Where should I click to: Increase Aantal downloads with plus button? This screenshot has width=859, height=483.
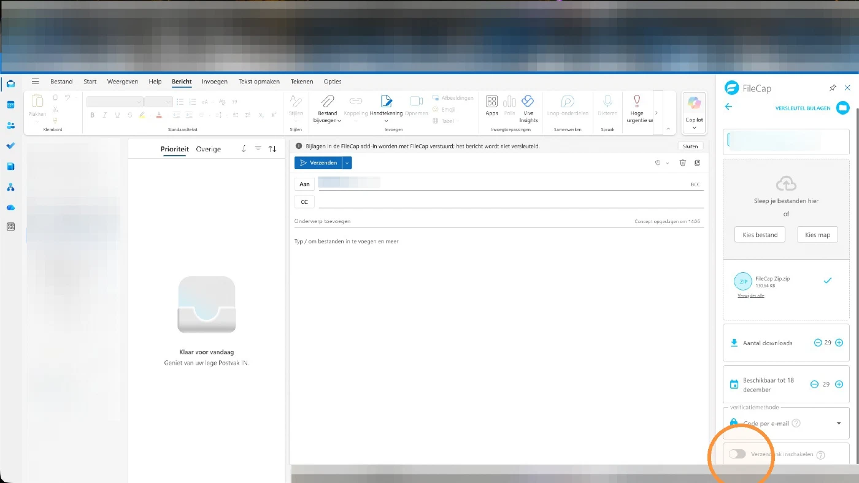[x=839, y=343]
